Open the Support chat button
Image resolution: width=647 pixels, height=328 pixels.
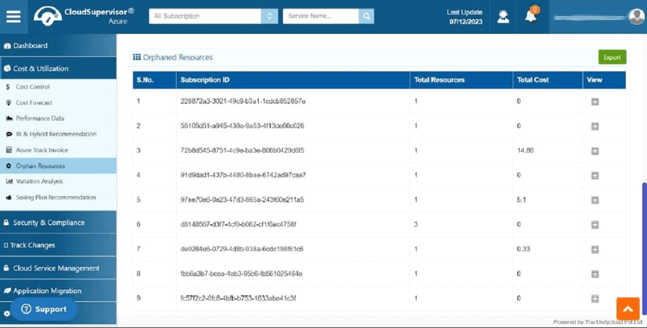pos(44,309)
